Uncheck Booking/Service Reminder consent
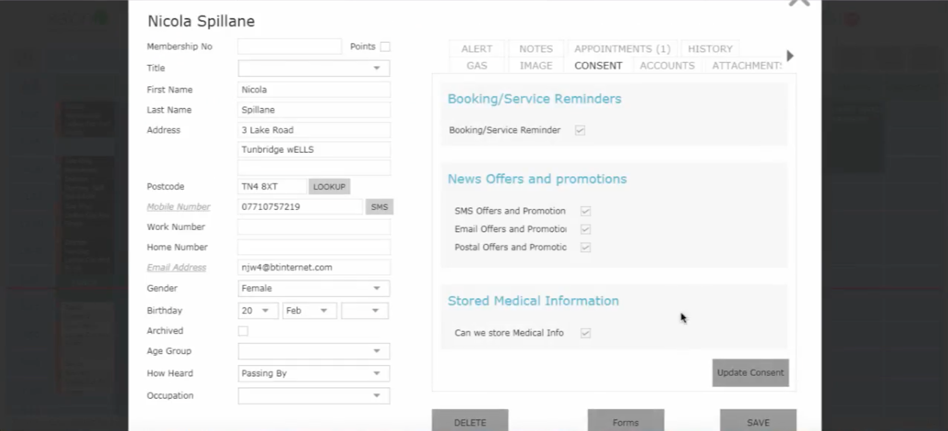 point(580,131)
